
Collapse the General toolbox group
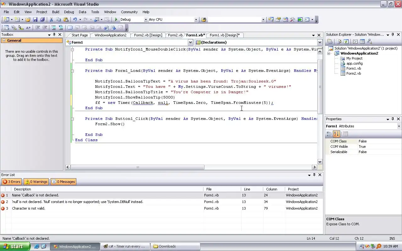(x=4, y=40)
